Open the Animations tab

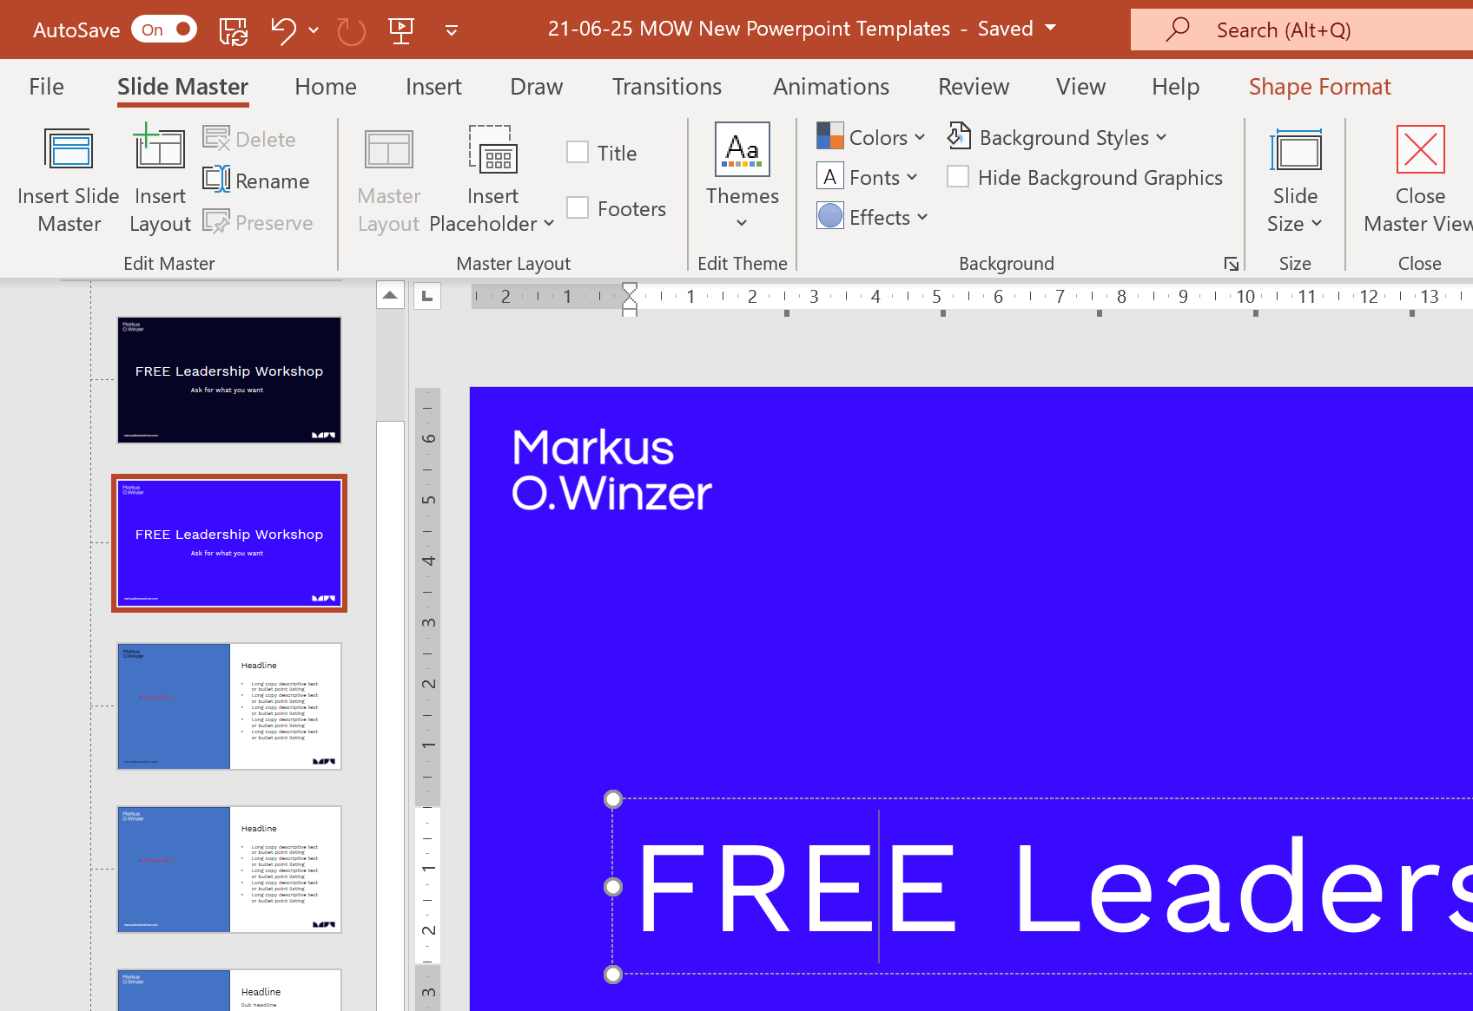(x=831, y=87)
